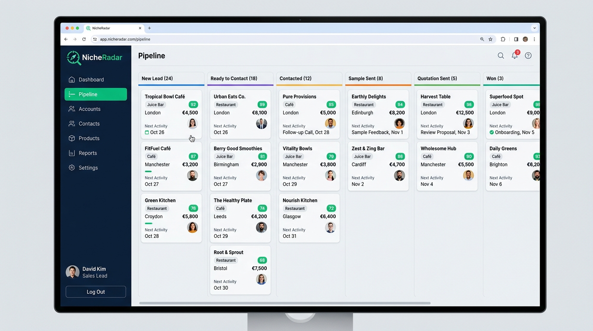This screenshot has height=331, width=593.
Task: Click the owner avatar on Tropical Bowl Café
Action: [x=193, y=124]
